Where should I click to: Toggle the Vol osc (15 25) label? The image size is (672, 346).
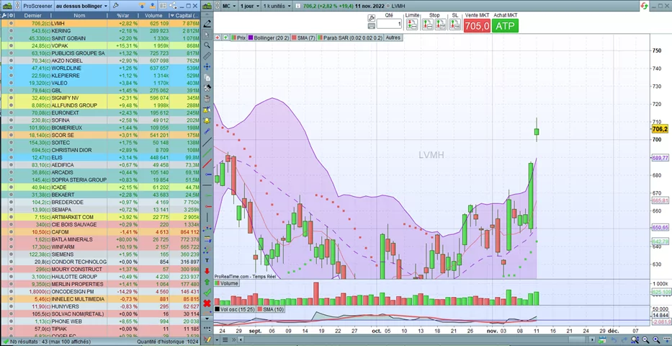(x=236, y=309)
